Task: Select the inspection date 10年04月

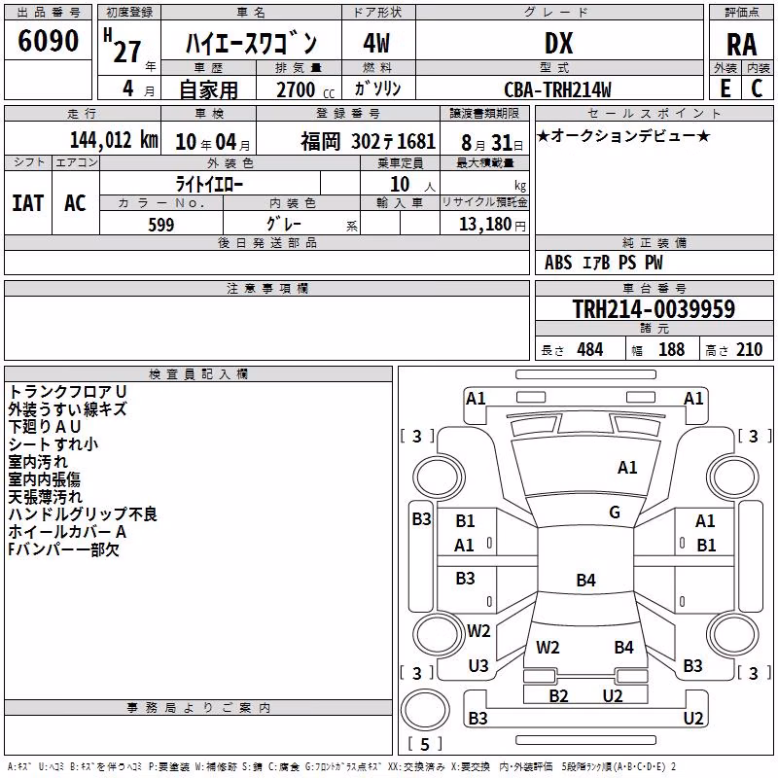Action: pos(213,142)
